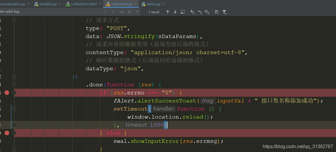The height and width of the screenshot is (152, 336).
Task: Fold the else block at its breakpoint line
Action: (x=14, y=133)
